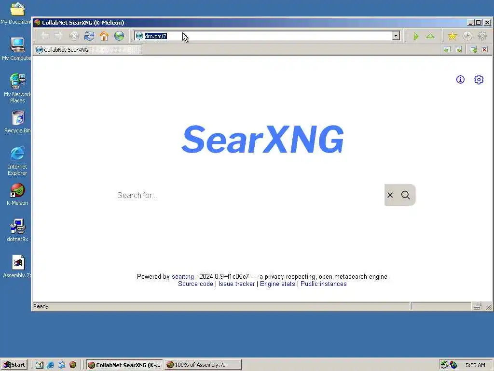Screen dimensions: 494x371
Task: Open the Source code link
Action: point(195,284)
